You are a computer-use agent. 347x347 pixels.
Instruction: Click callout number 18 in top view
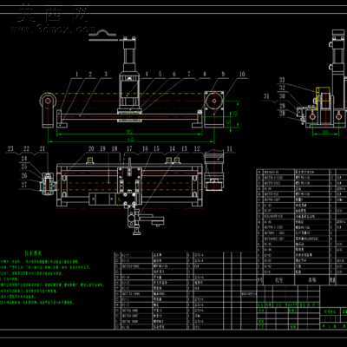click(x=115, y=148)
